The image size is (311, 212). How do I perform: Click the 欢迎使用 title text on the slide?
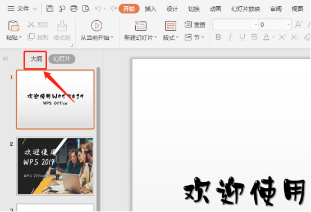244,191
